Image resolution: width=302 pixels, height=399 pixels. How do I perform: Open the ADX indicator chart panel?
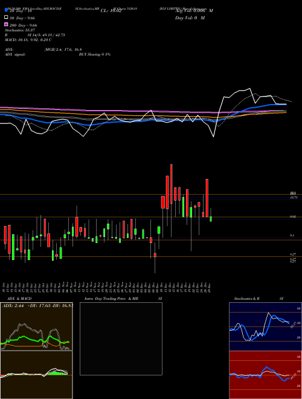[x=36, y=326]
